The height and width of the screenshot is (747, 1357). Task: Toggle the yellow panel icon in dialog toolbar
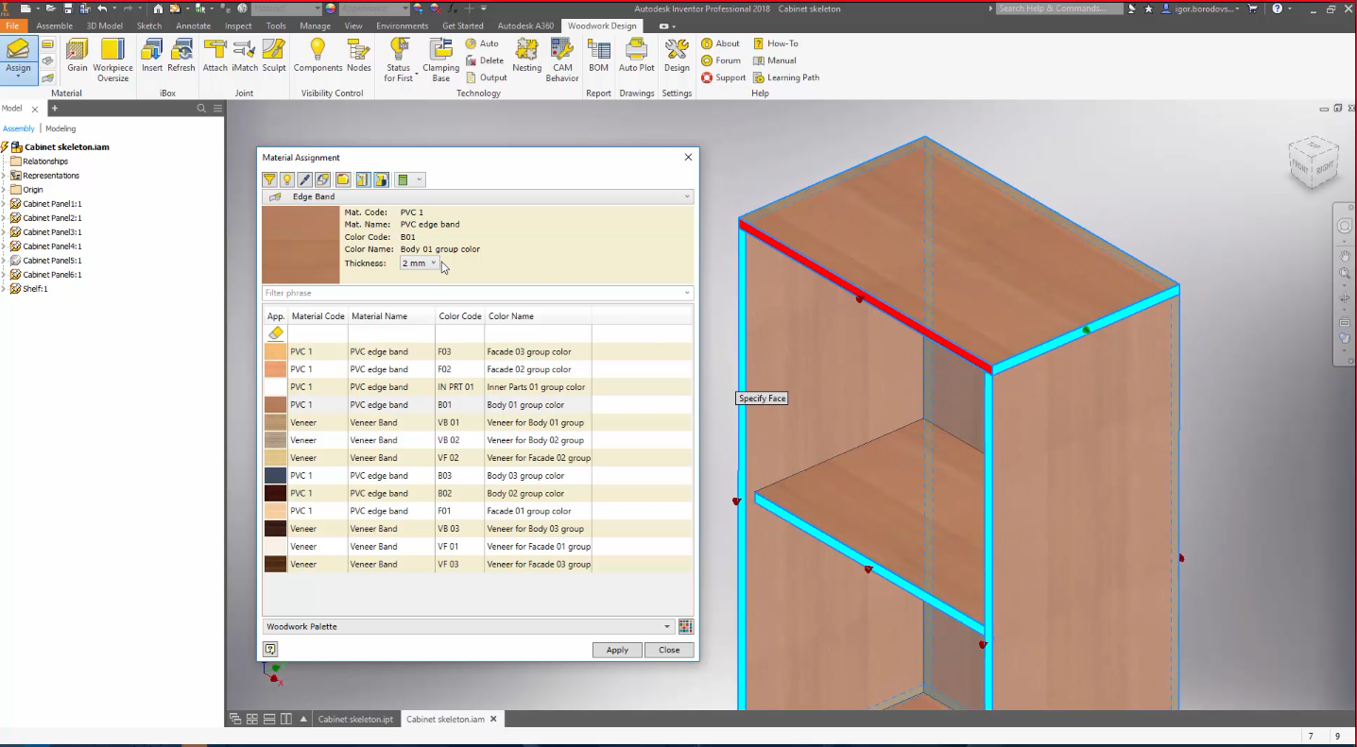pyautogui.click(x=342, y=179)
